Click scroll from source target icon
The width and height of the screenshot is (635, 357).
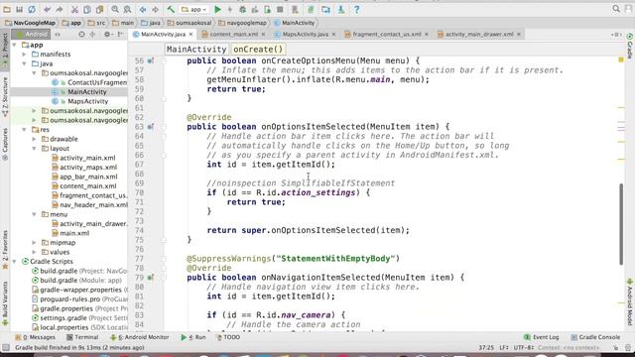click(81, 35)
